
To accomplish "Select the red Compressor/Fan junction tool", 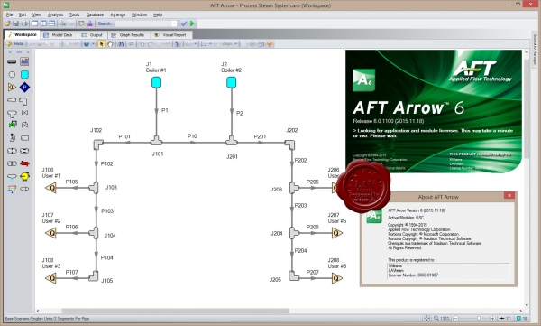I will [24, 163].
